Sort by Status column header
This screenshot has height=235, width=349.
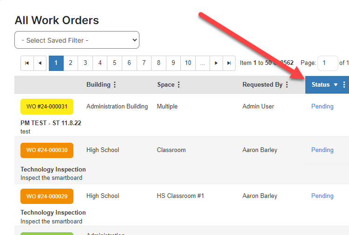[x=321, y=84]
